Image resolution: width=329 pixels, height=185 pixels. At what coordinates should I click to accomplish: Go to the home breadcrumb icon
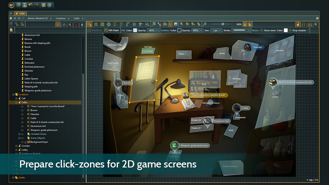pyautogui.click(x=11, y=18)
